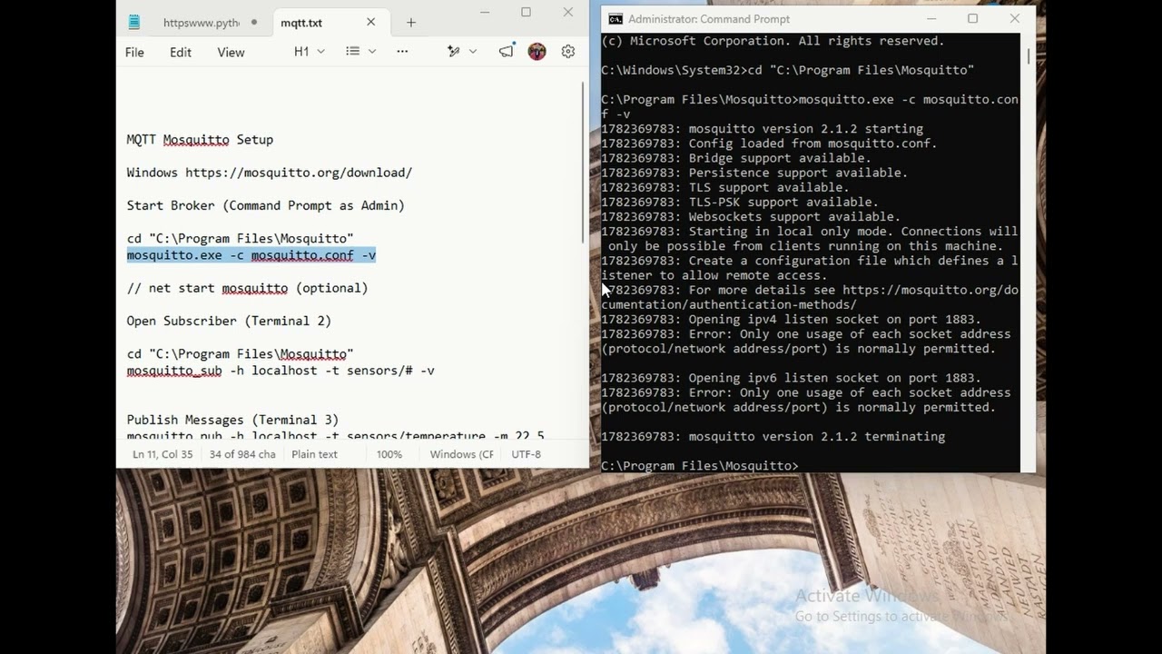Click the "Publish Messages (Terminal 3)" line
This screenshot has height=654, width=1162.
232,420
